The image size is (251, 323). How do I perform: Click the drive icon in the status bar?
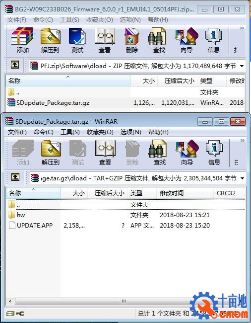click(10, 314)
